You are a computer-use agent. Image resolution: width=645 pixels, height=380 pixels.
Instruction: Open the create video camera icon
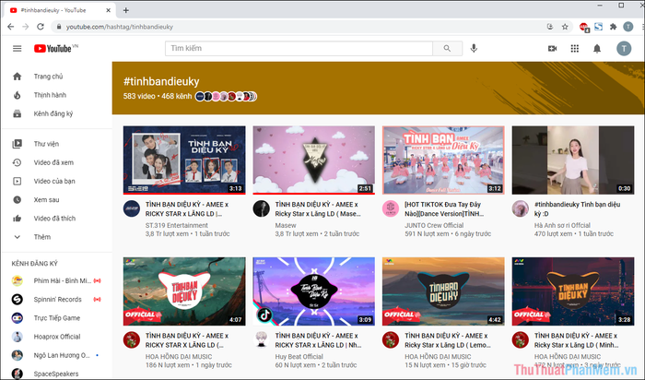tap(553, 49)
